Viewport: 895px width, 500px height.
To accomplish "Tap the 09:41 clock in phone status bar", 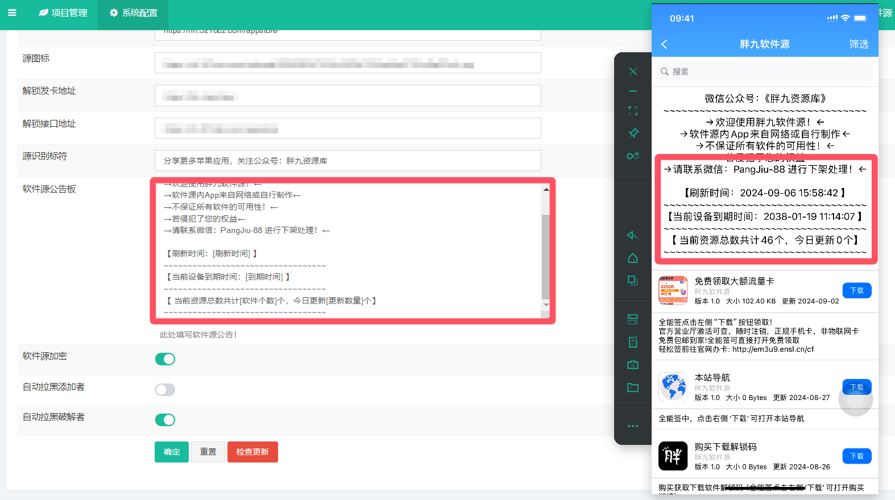I will pos(682,18).
